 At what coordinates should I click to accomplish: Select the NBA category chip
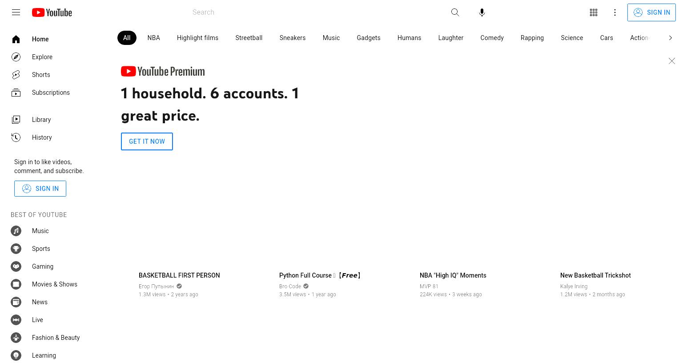pos(154,38)
